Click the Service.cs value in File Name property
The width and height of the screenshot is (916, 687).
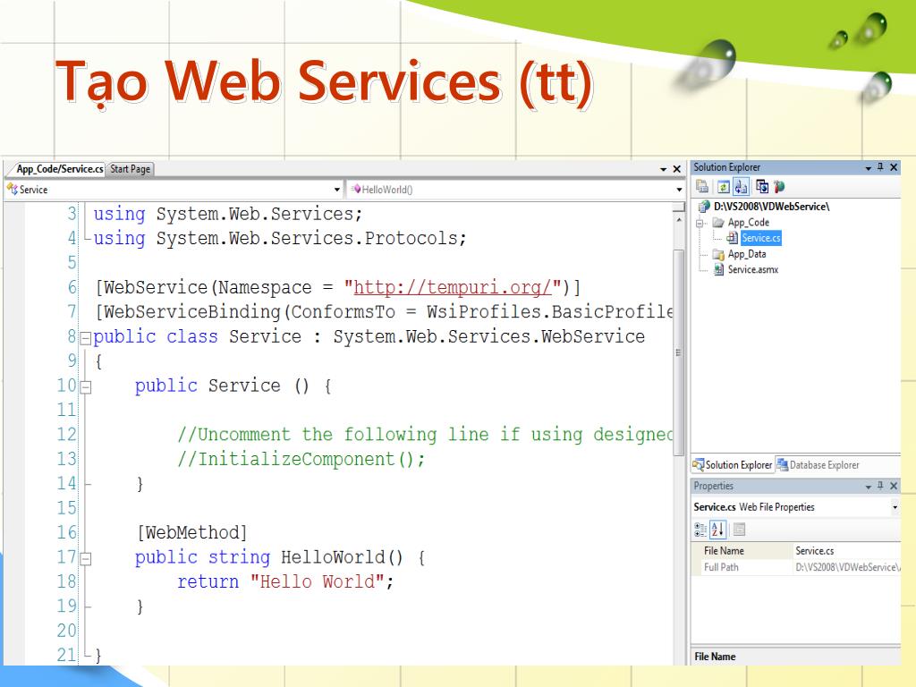pyautogui.click(x=814, y=551)
